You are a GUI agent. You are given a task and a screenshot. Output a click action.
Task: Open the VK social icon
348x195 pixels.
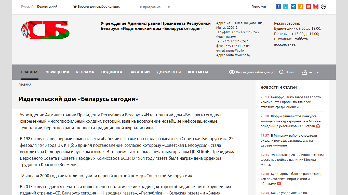[x=293, y=6]
